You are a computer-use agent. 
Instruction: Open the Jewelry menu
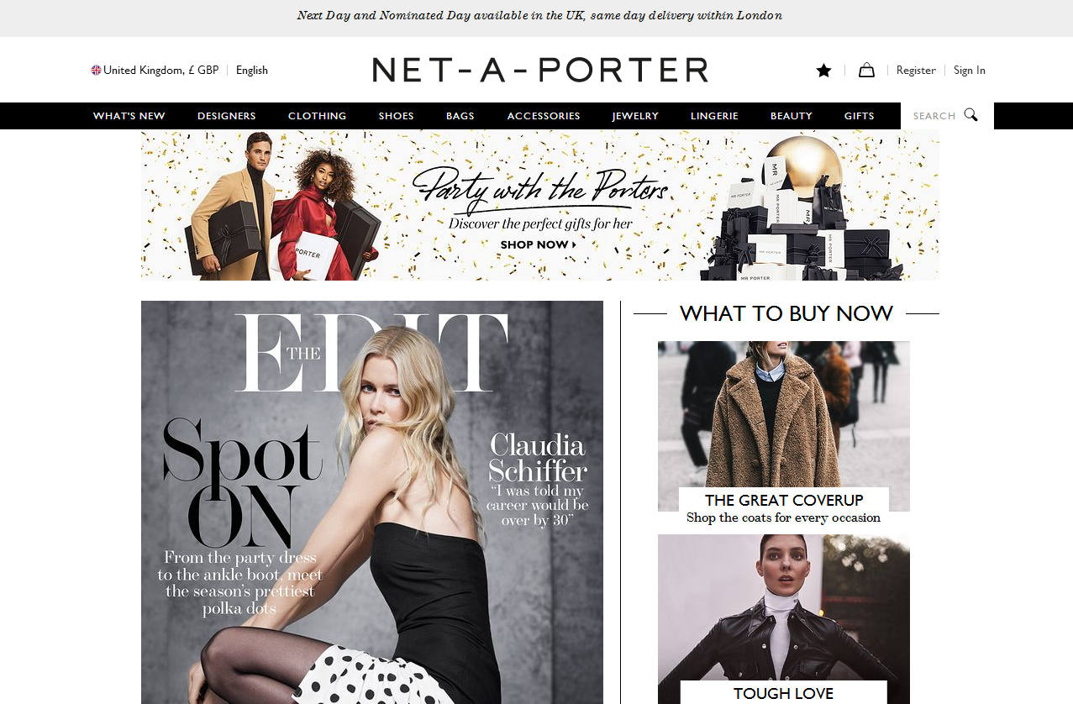pos(635,116)
